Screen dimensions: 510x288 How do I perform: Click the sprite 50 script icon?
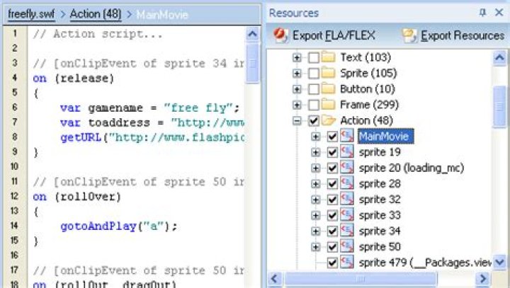347,246
